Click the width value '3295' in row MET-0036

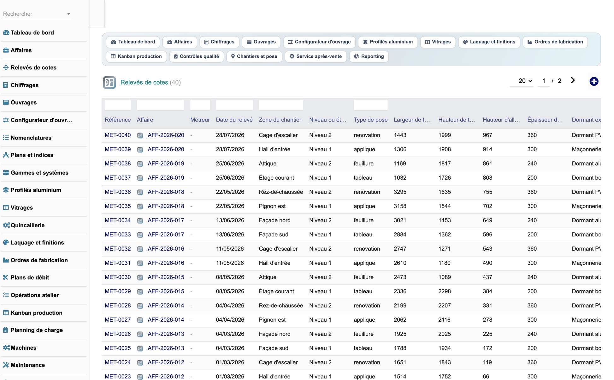(x=400, y=192)
